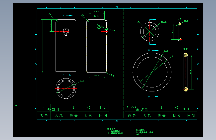216x140 pixels.
Task: Select the ø51 diameter dimension label
Action: 82,80
